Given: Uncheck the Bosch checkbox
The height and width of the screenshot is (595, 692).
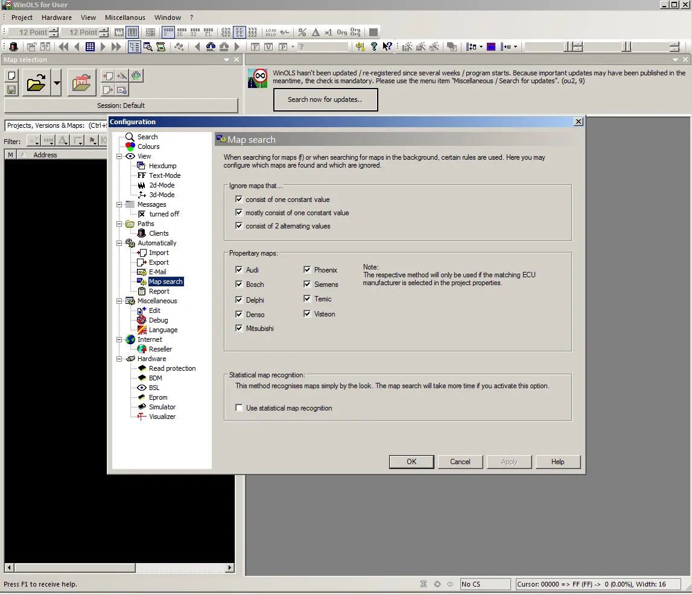Looking at the screenshot, I should click(239, 285).
